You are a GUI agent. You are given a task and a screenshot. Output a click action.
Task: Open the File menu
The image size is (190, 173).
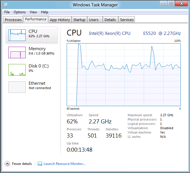pos(7,12)
